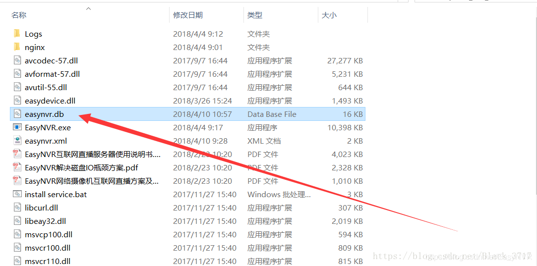Image resolution: width=537 pixels, height=266 pixels.
Task: Click file name avformat-57.dll
Action: click(x=53, y=74)
